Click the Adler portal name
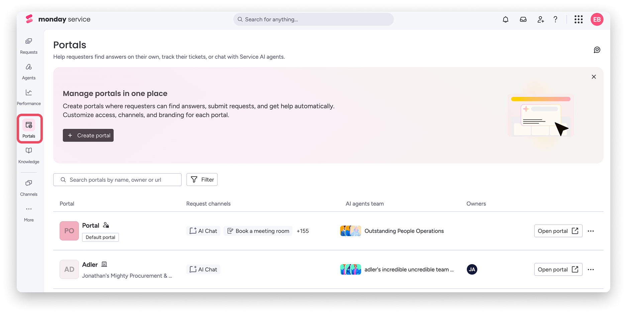This screenshot has width=627, height=314. tap(90, 265)
